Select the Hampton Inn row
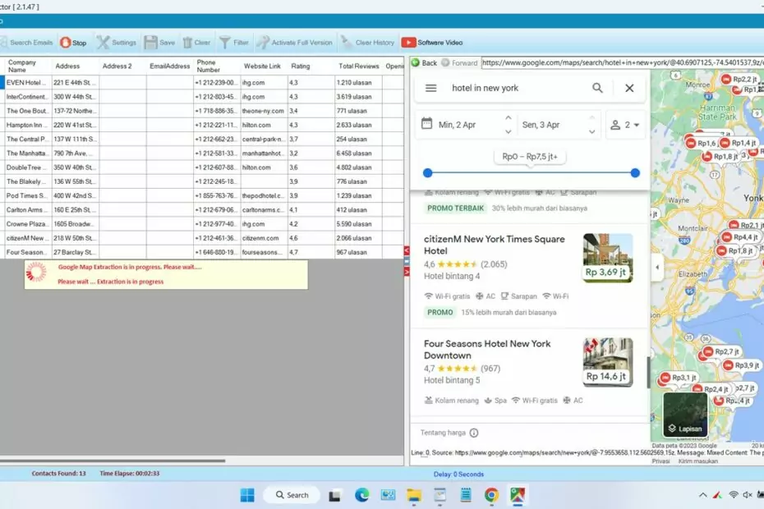Image resolution: width=764 pixels, height=509 pixels. pyautogui.click(x=202, y=125)
